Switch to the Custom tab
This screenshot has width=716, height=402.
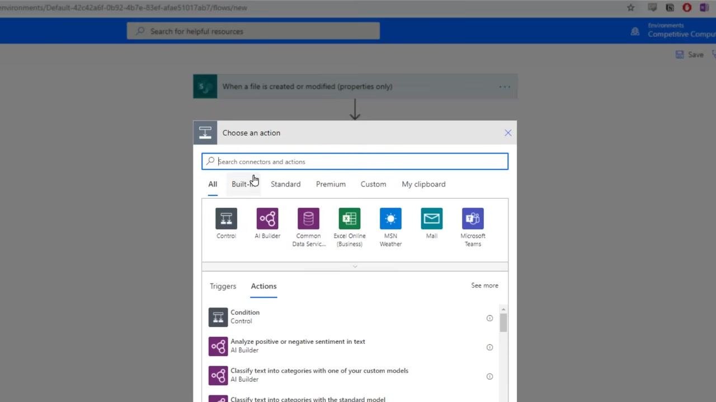pyautogui.click(x=373, y=184)
